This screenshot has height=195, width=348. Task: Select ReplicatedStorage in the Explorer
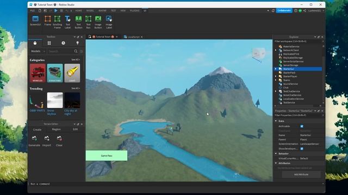coord(293,58)
